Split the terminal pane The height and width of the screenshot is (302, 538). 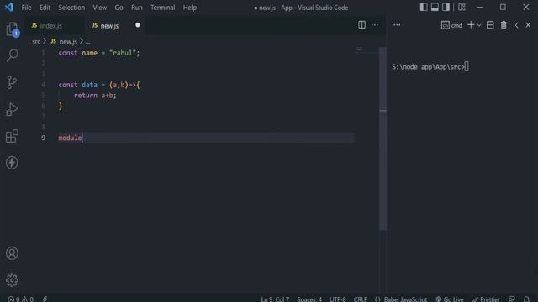point(490,24)
